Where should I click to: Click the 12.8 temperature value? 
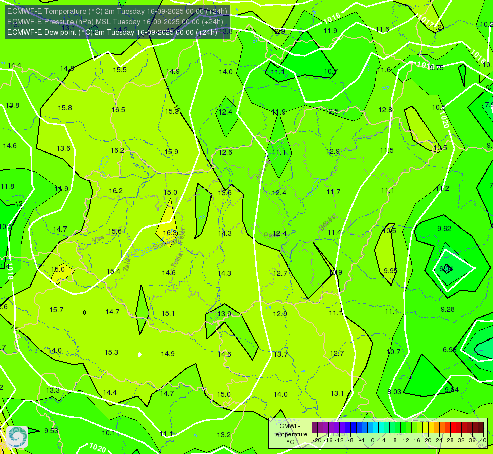pos(385,110)
